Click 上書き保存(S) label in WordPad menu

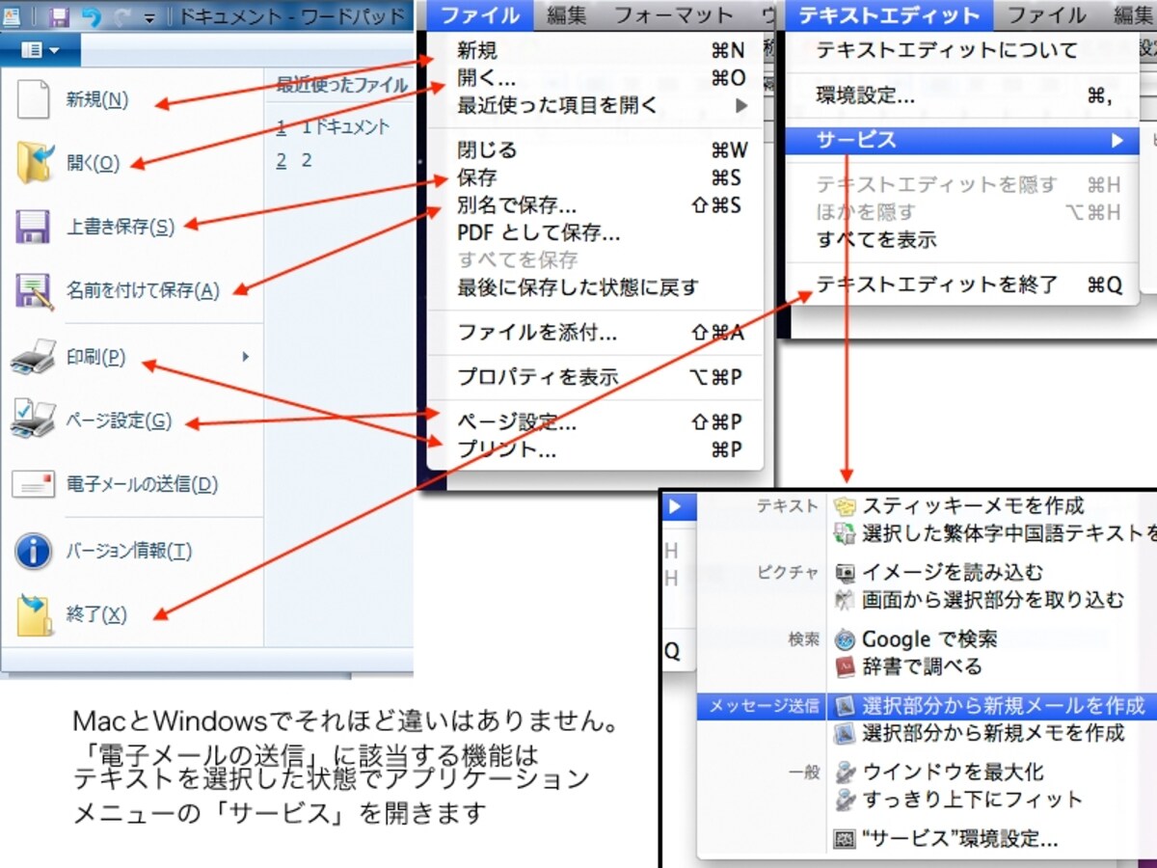click(121, 228)
